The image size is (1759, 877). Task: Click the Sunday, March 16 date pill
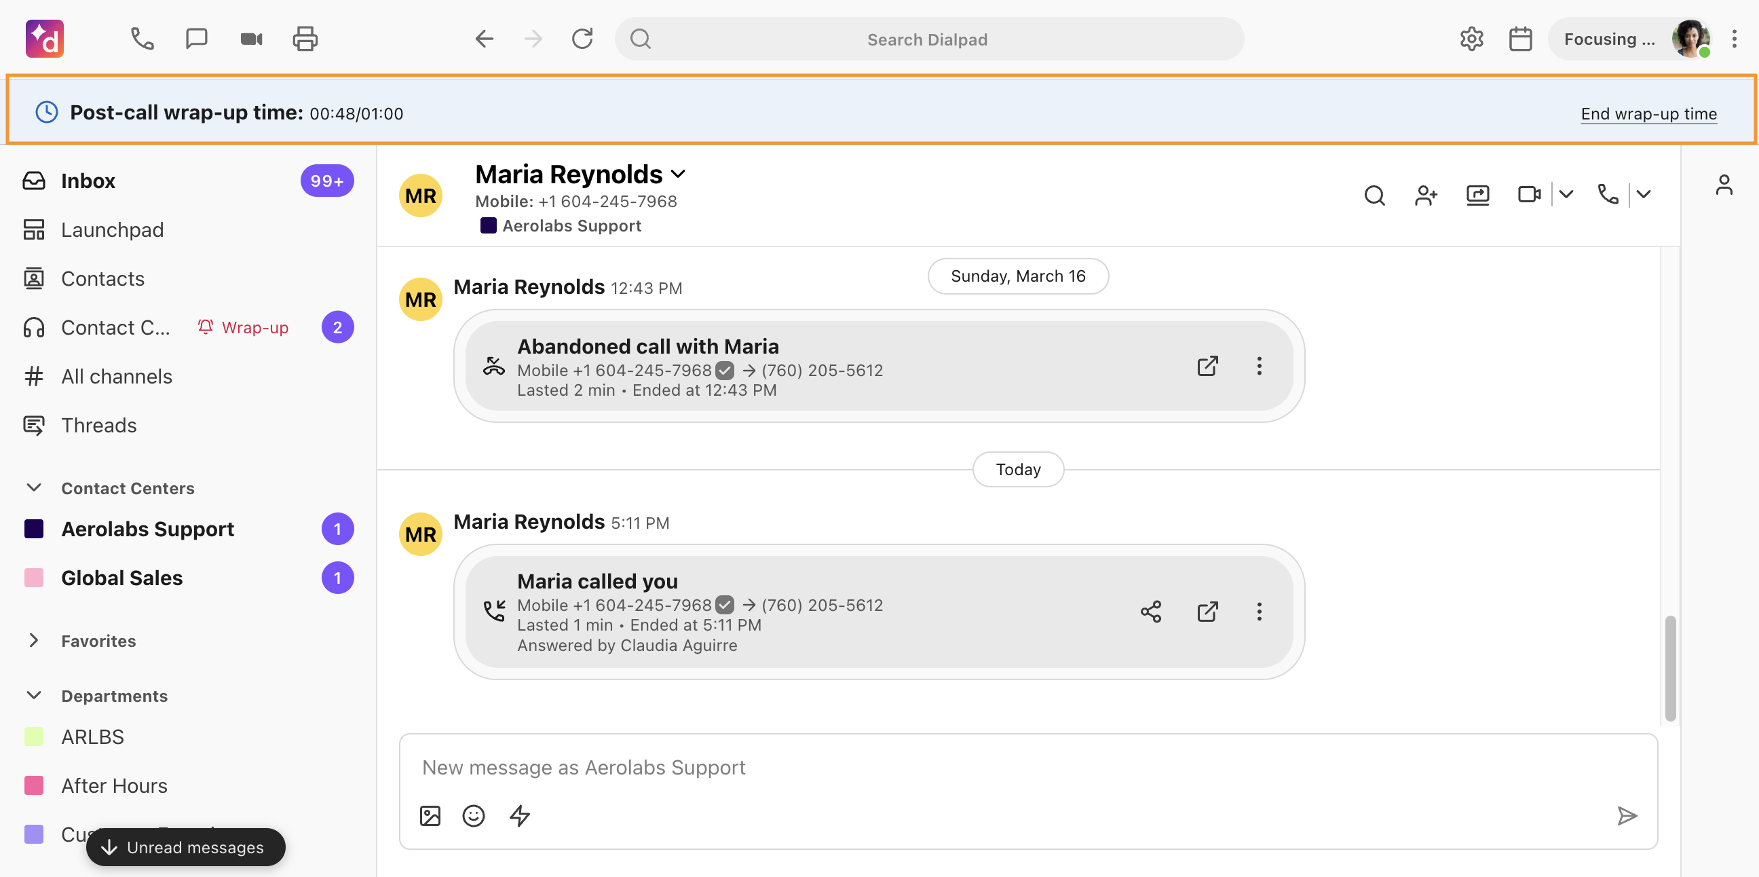point(1018,277)
